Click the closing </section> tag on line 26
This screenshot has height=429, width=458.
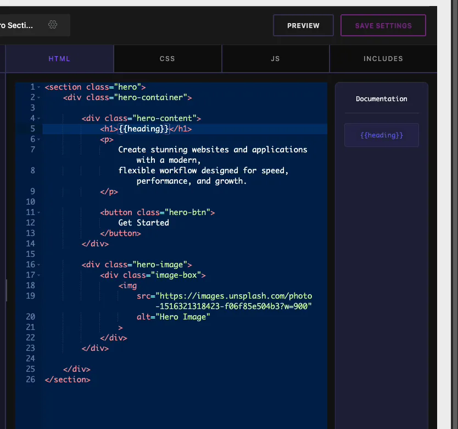[68, 380]
